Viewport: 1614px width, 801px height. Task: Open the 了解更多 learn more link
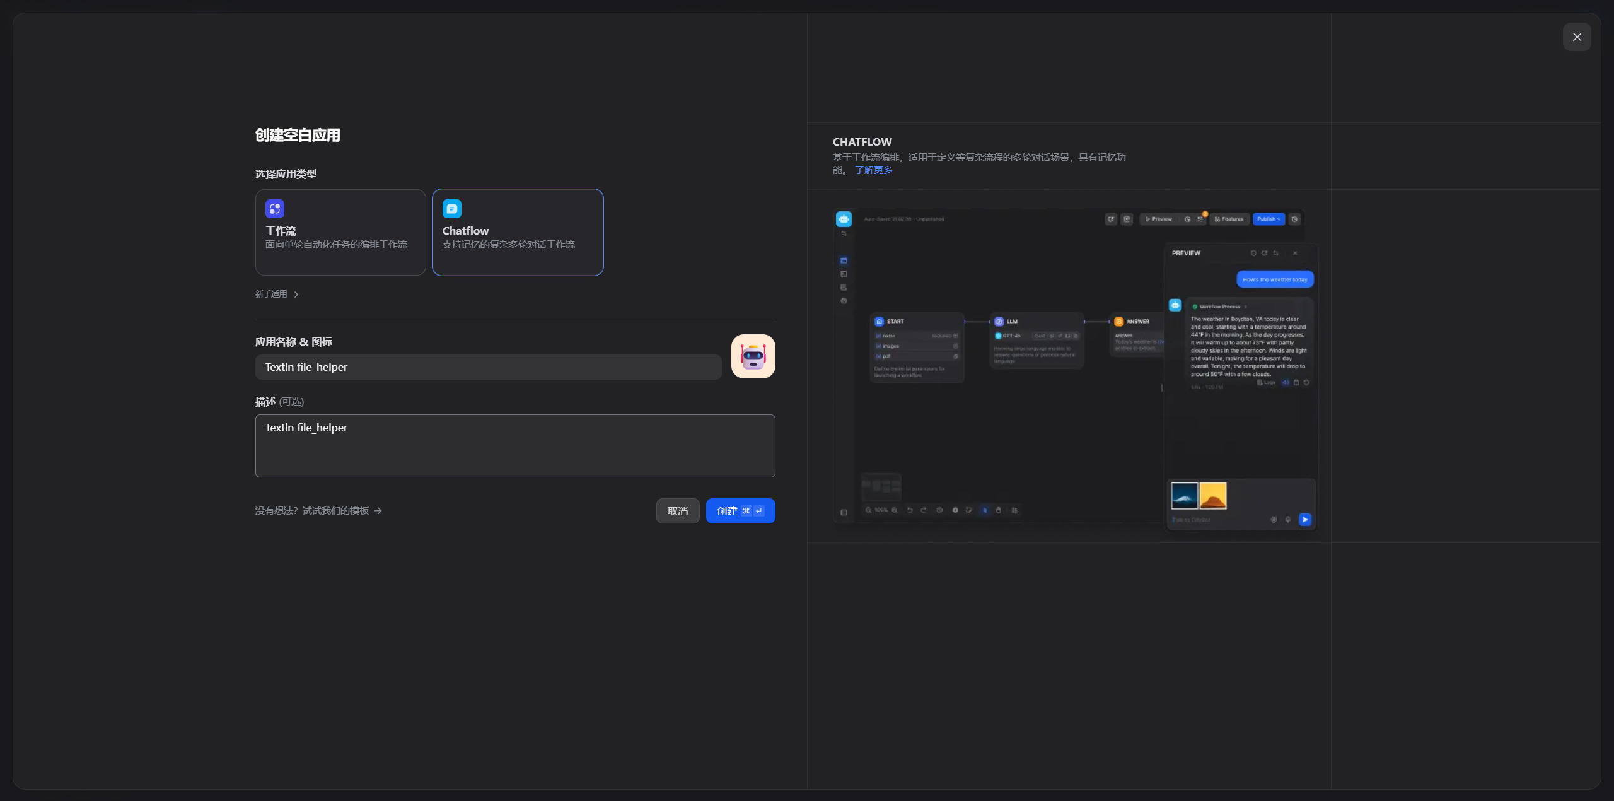[x=873, y=170]
